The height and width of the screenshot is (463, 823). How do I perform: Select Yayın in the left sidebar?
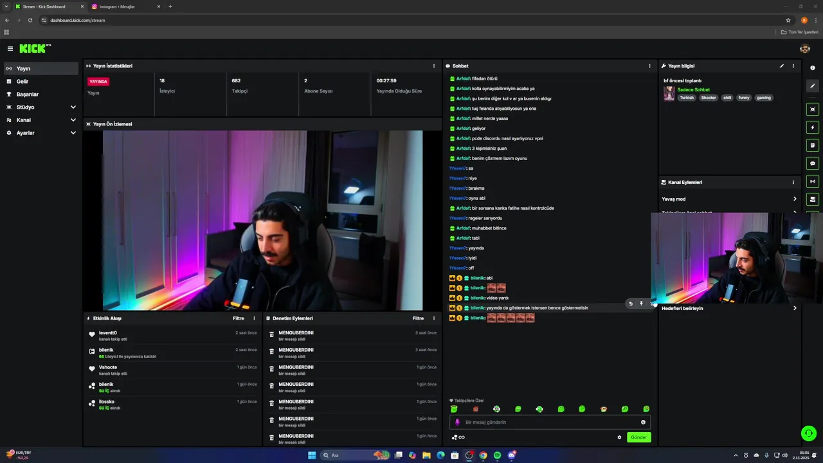pyautogui.click(x=41, y=68)
